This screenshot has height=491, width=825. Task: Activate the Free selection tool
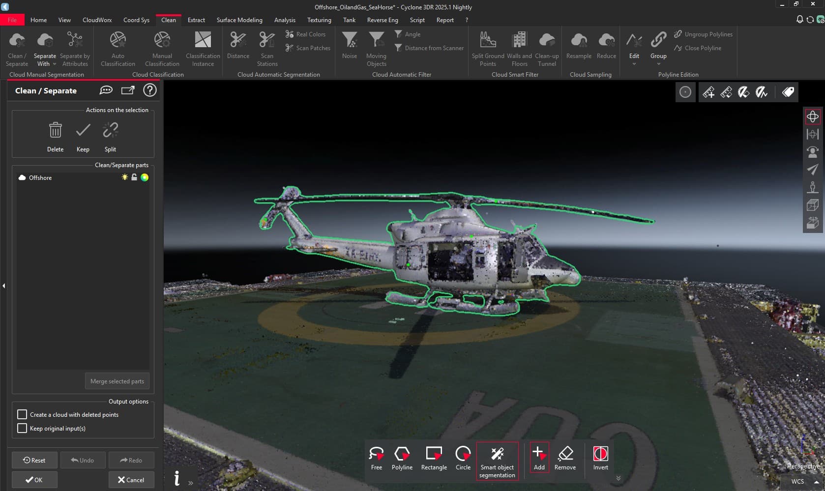click(376, 457)
